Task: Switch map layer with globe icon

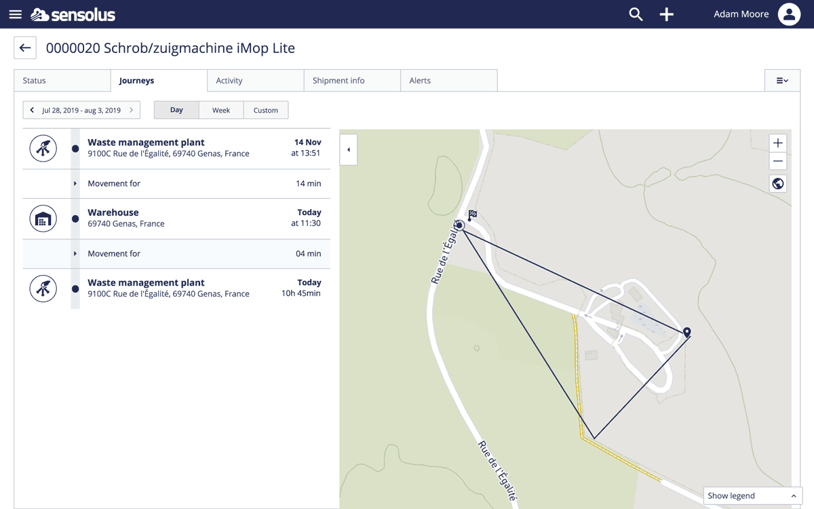Action: coord(778,184)
